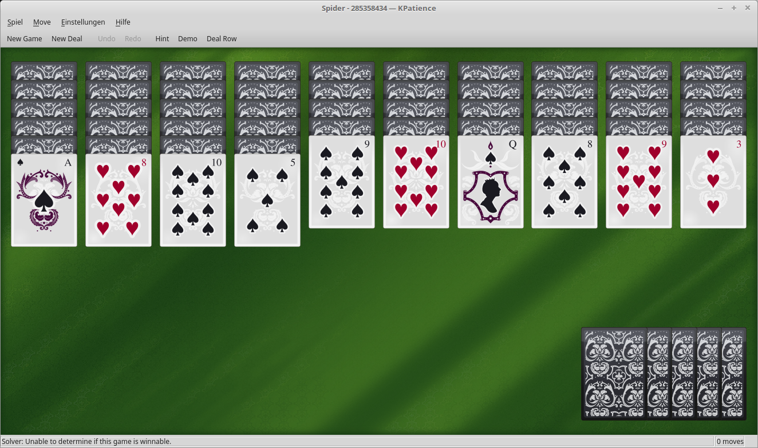Select the 8 of spades card
Viewport: 758px width, 448px height.
564,182
